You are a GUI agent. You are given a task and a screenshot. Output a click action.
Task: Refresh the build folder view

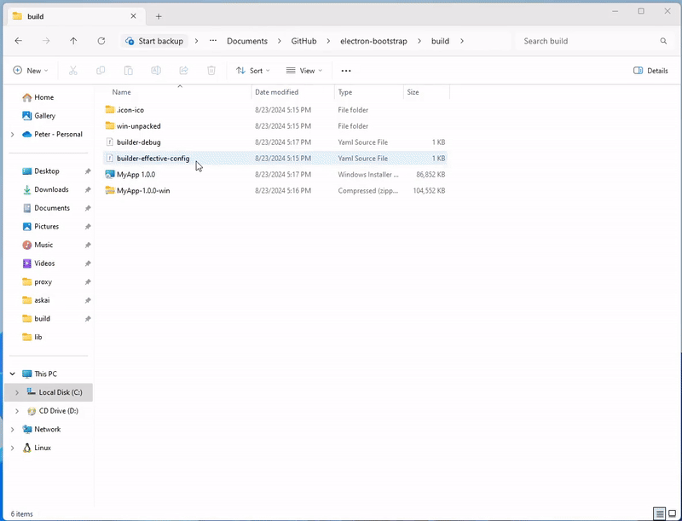point(101,41)
